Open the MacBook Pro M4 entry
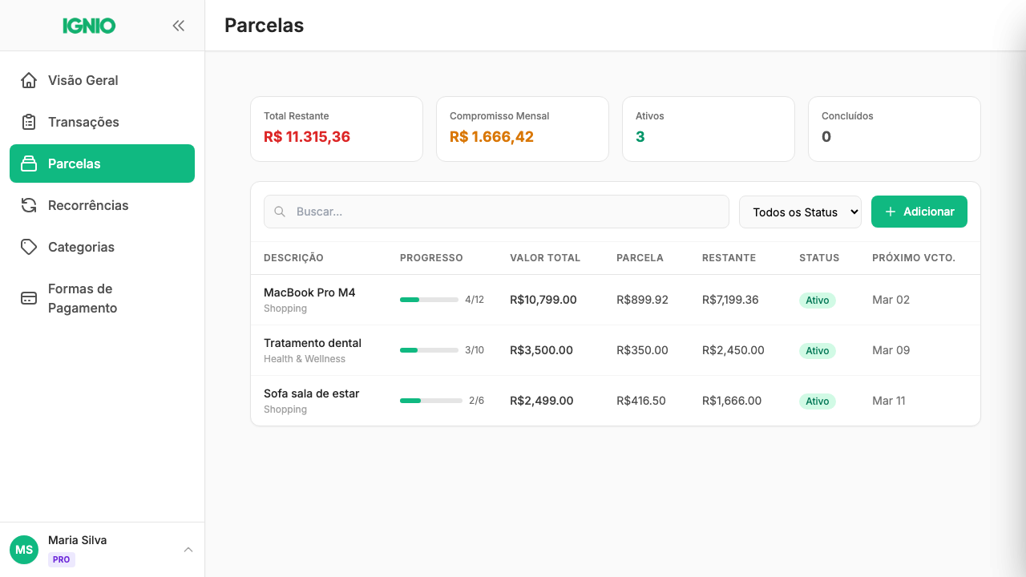This screenshot has width=1026, height=577. point(309,293)
